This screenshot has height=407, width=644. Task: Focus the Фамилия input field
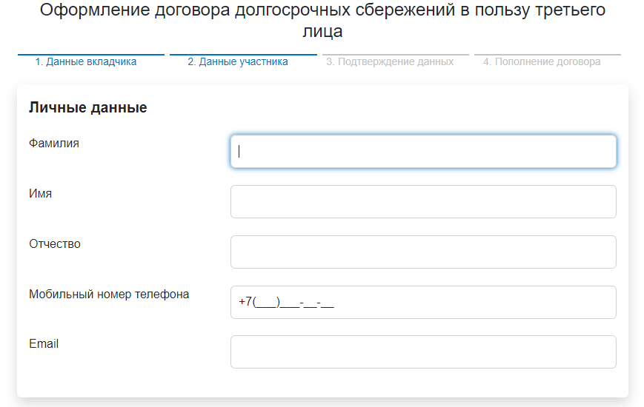click(423, 152)
